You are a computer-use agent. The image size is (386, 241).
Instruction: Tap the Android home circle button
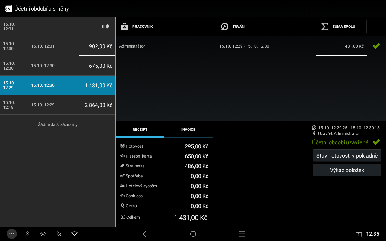point(193,234)
